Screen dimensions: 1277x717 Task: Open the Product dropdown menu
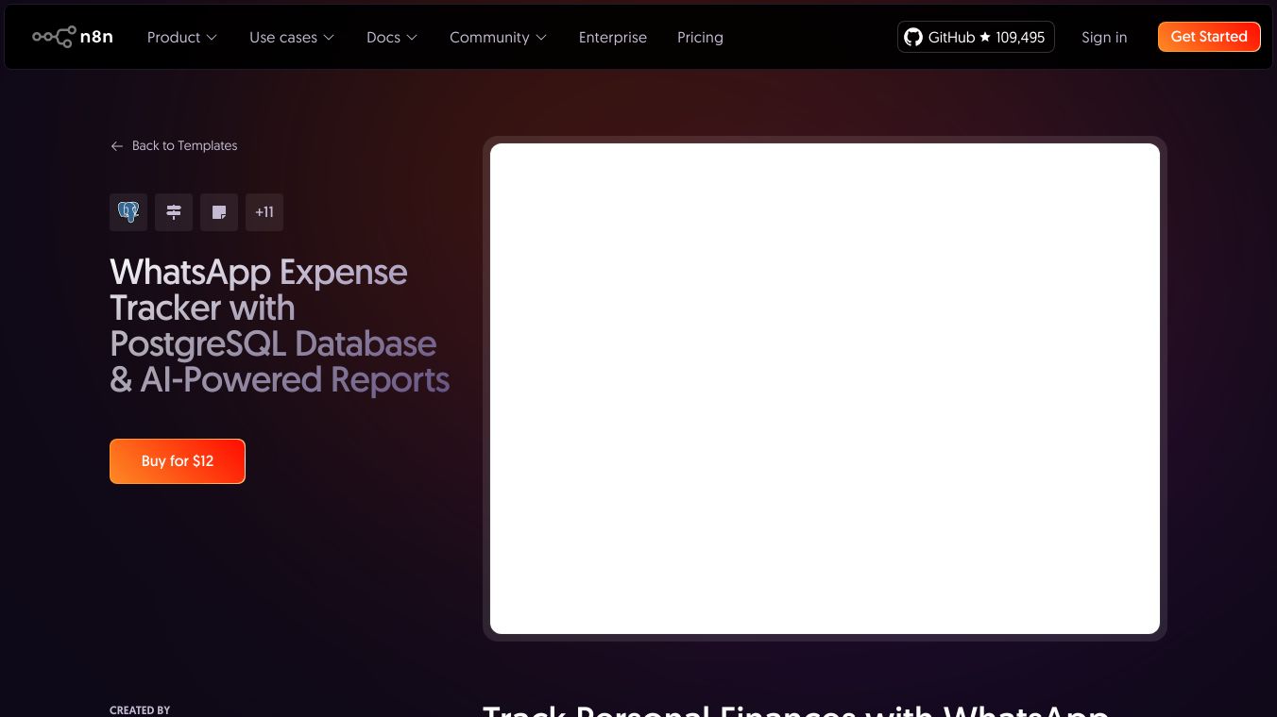tap(182, 38)
